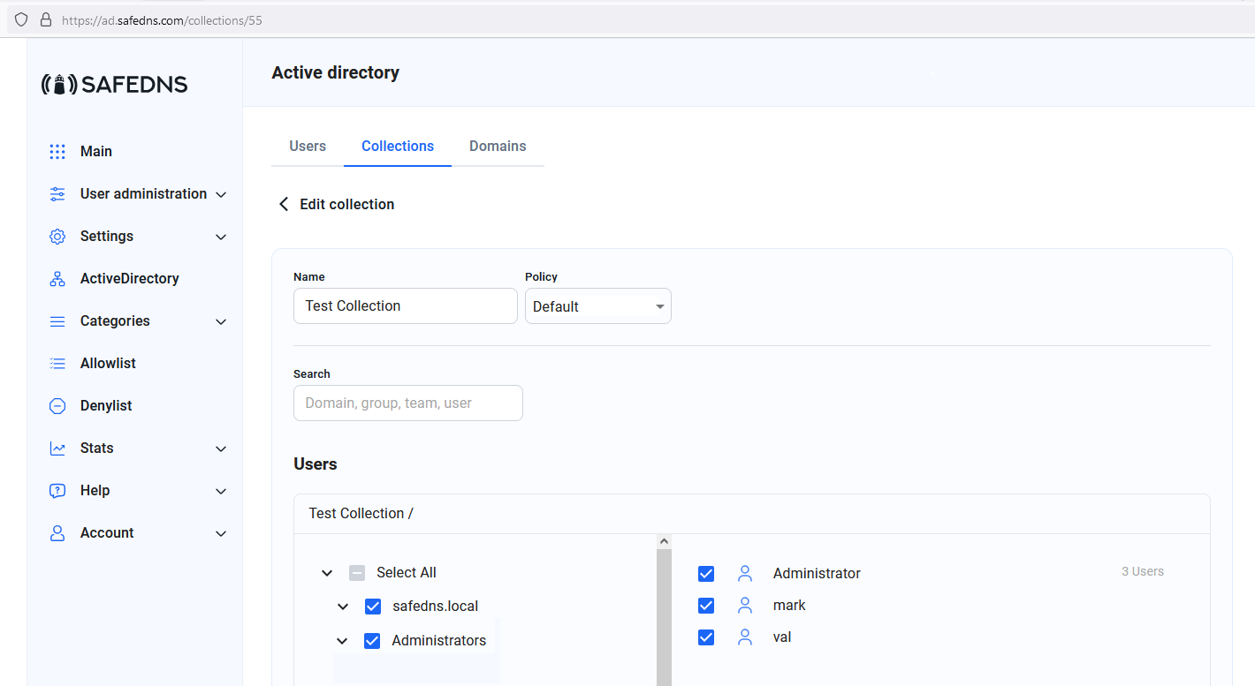Uncheck the Administrators group checkbox
The width and height of the screenshot is (1255, 686).
pos(373,641)
